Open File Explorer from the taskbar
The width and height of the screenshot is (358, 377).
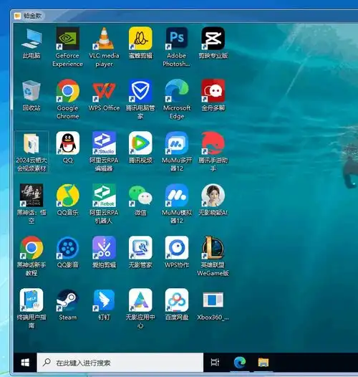click(263, 363)
